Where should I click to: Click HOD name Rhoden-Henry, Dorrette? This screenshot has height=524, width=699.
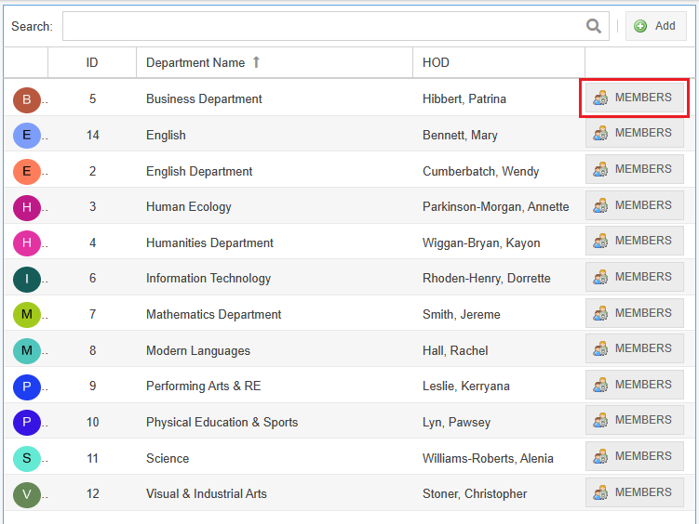487,279
